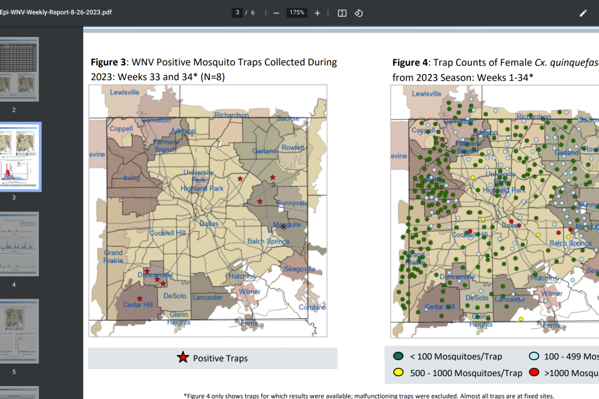Jump to the page 4 thumbnail
599x399 pixels.
pos(19,244)
